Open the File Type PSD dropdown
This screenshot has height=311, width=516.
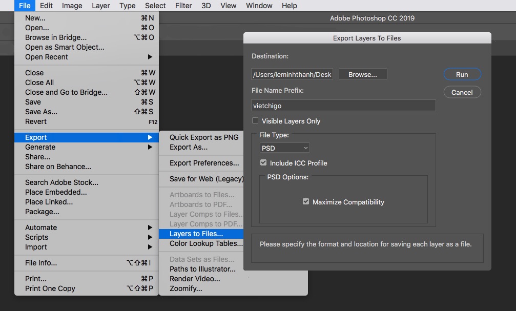tap(285, 148)
